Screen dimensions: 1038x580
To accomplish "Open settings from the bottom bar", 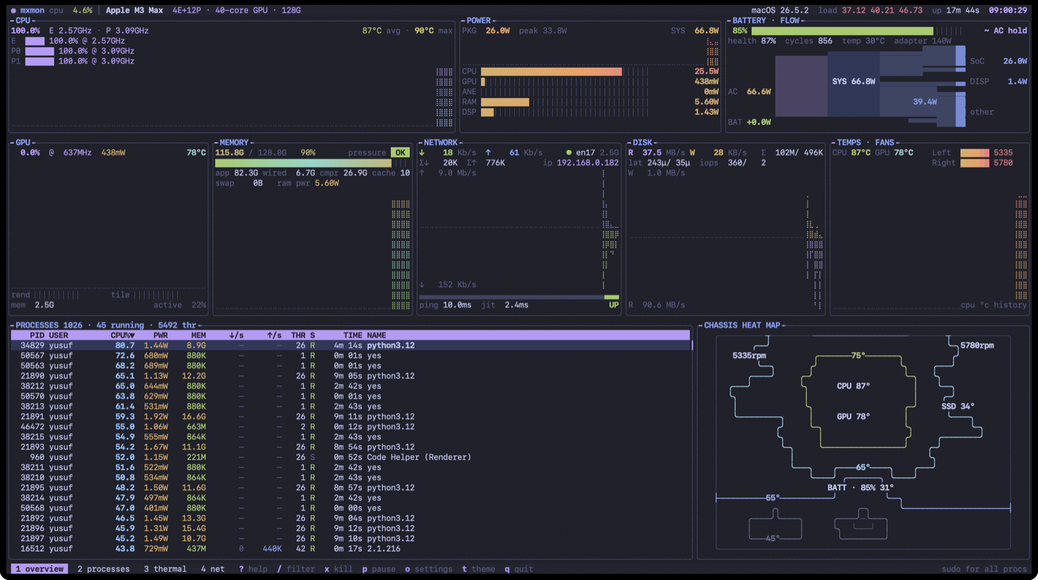I will tap(428, 569).
